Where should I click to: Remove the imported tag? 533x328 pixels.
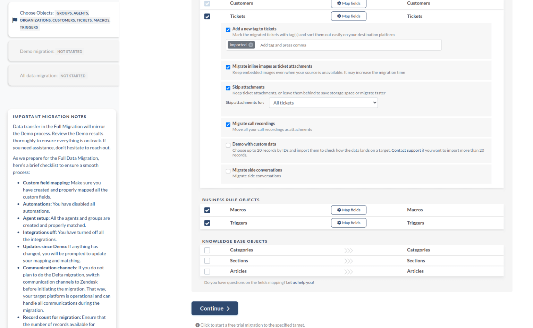[x=251, y=45]
